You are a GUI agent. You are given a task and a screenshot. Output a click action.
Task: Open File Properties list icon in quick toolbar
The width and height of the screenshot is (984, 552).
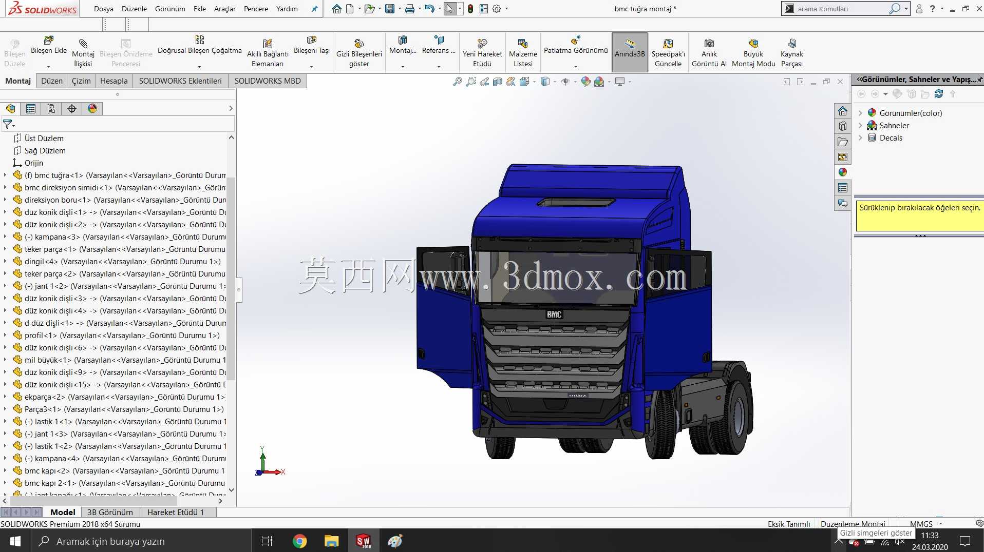click(x=483, y=9)
